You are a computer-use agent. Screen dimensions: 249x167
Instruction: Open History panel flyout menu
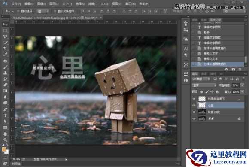click(245, 20)
